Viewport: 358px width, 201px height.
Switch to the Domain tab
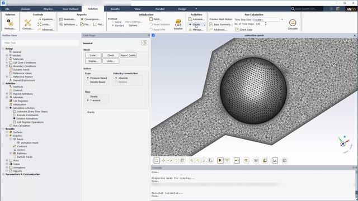[26, 9]
